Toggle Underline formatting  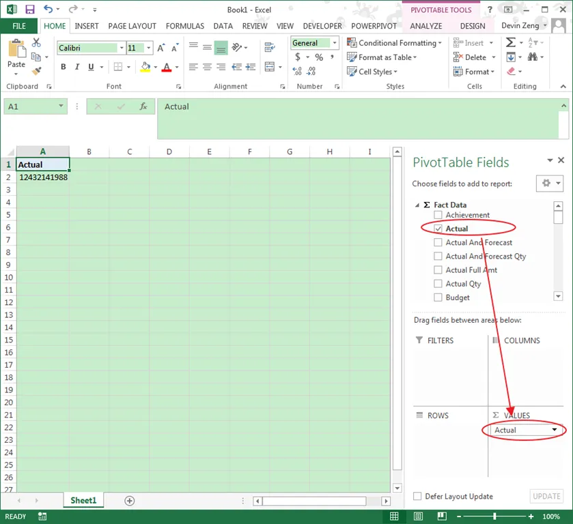point(91,67)
